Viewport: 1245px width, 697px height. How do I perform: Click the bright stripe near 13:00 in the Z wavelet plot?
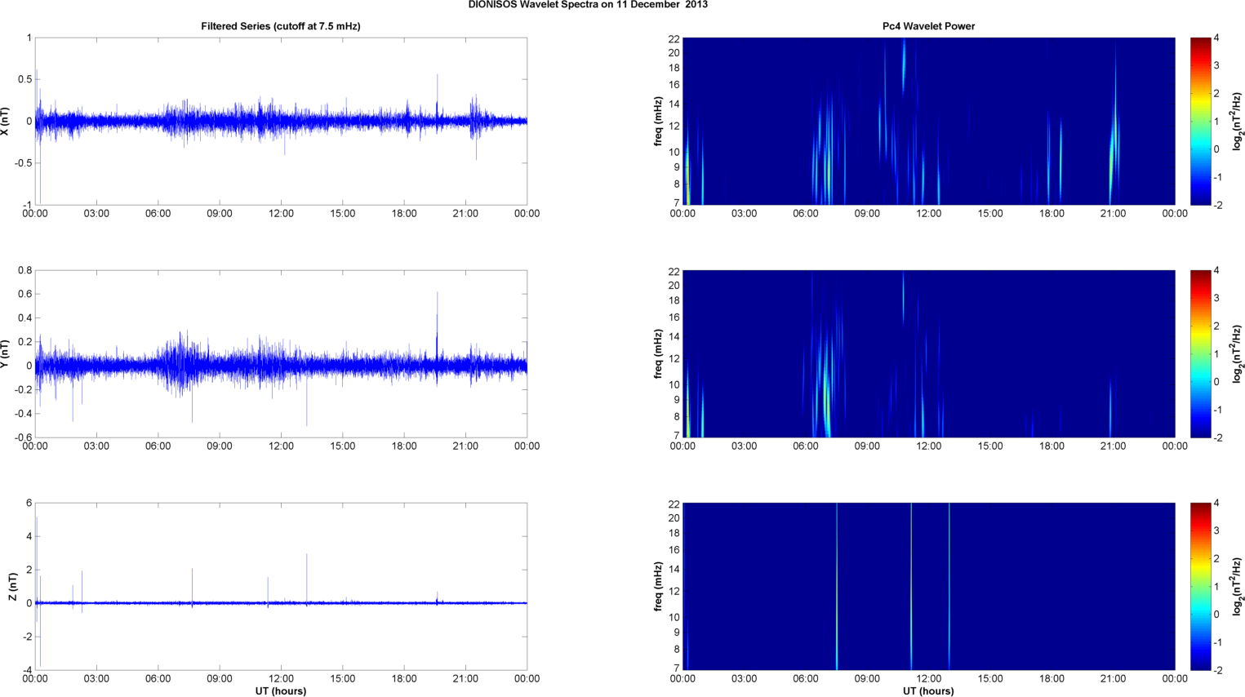949,586
